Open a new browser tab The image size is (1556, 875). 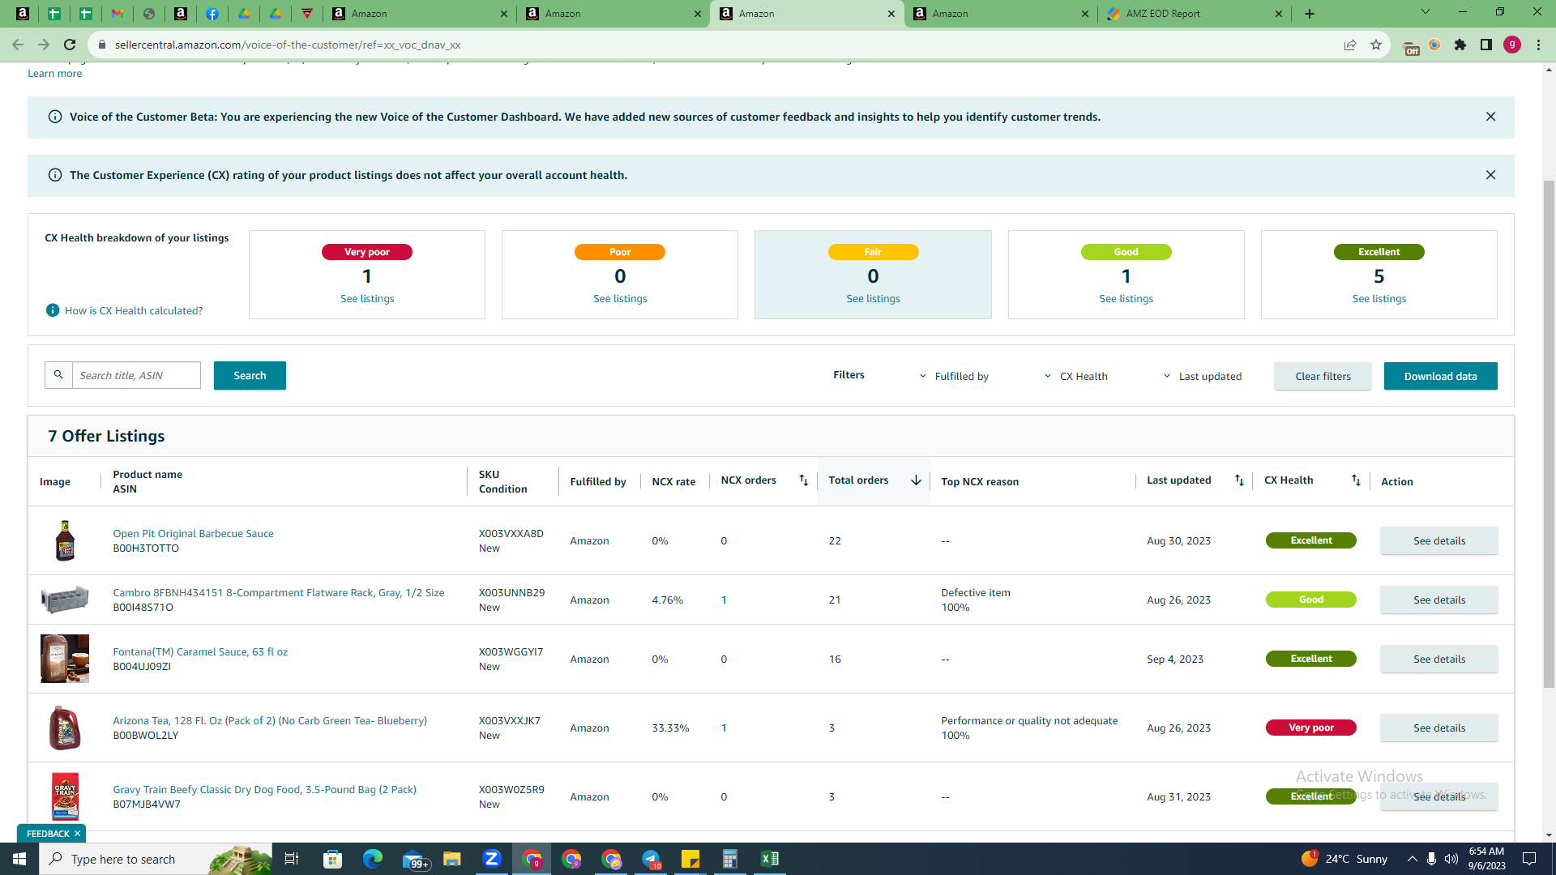tap(1310, 14)
